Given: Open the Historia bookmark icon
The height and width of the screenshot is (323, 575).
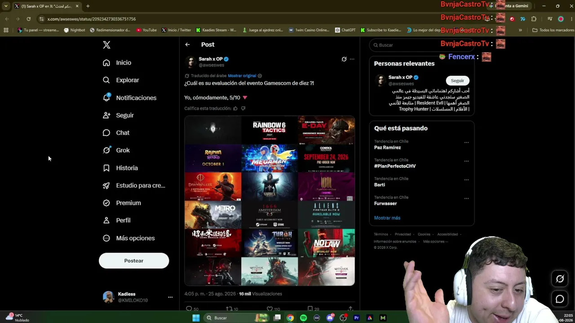Looking at the screenshot, I should point(106,168).
